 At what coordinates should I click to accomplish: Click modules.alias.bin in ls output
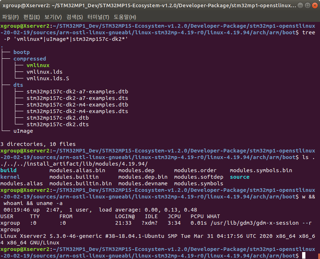tap(77, 170)
